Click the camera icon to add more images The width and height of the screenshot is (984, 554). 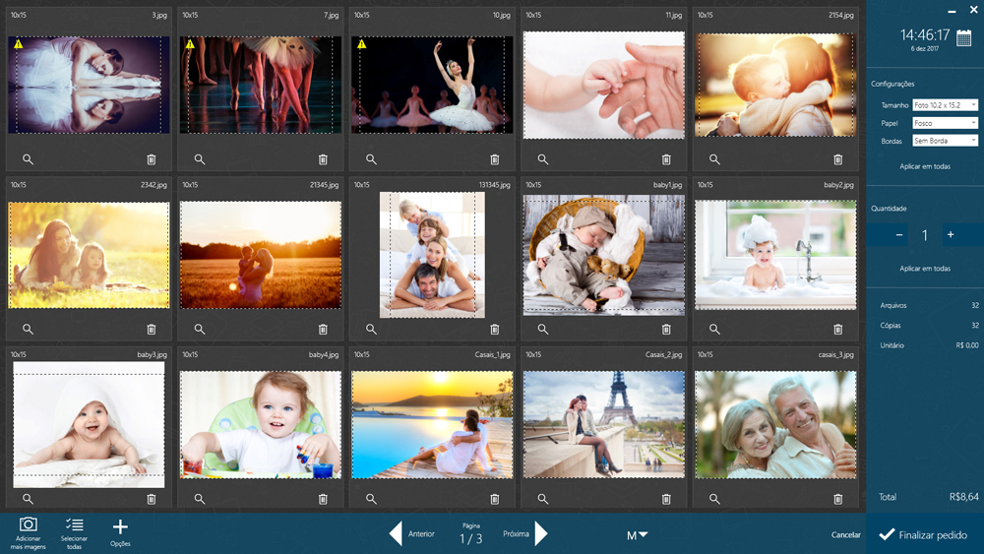click(29, 525)
